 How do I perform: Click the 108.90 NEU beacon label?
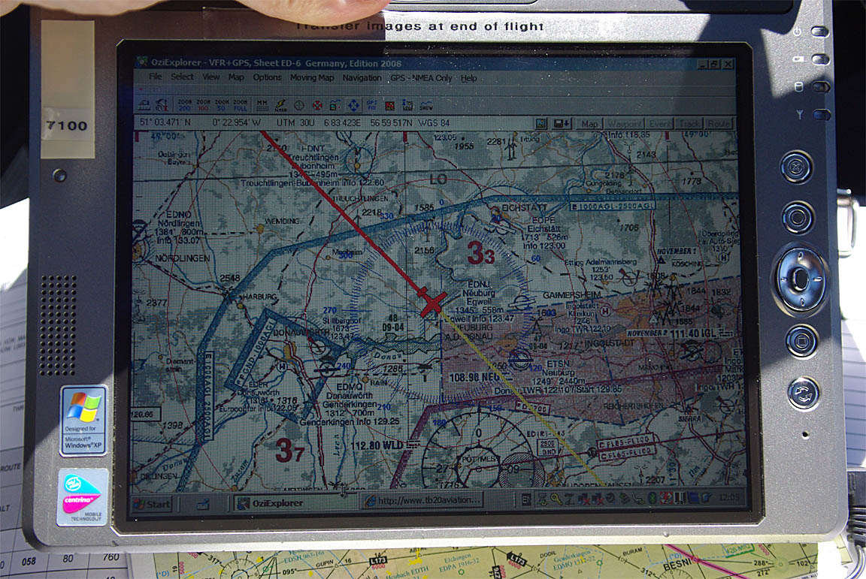pyautogui.click(x=476, y=378)
